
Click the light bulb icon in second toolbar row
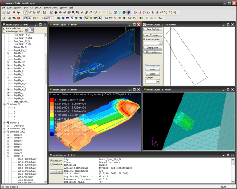pos(52,18)
